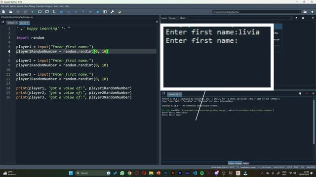Click the conda environment status entry

pyautogui.click(x=223, y=167)
